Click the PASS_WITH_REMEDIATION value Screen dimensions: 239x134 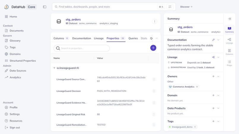click(111, 91)
